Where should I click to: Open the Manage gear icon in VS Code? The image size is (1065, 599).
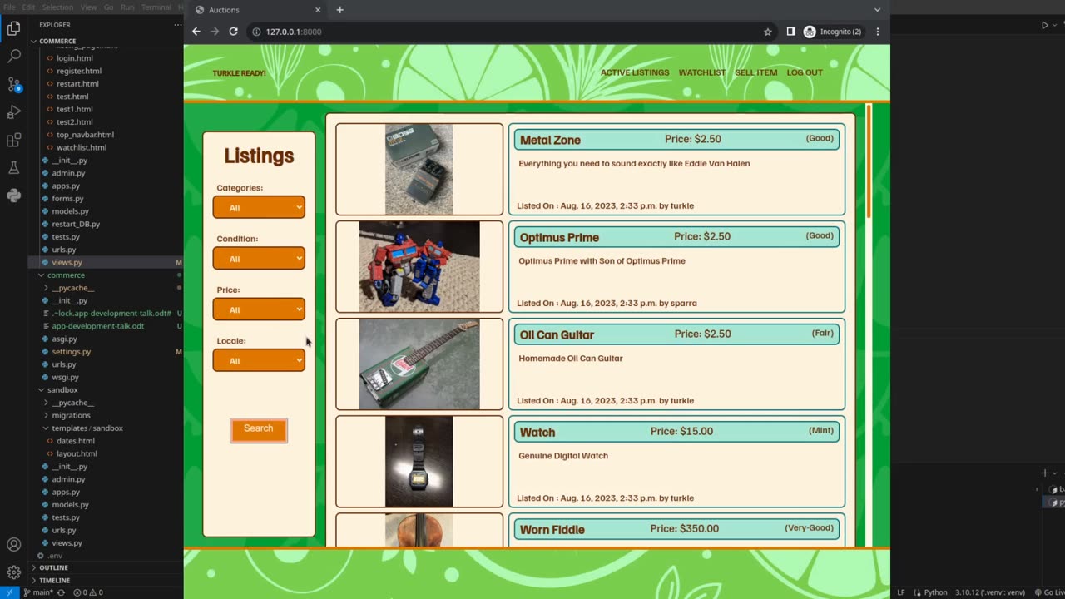tap(13, 572)
